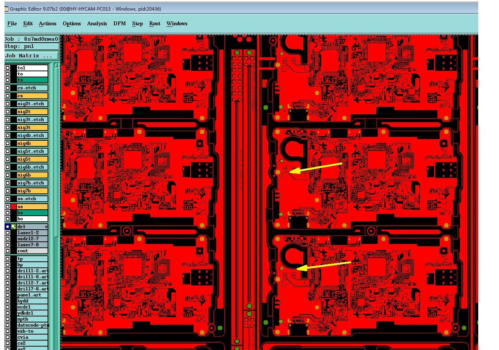Select the drill1-8.art layer name
499x350 pixels.
(32, 277)
